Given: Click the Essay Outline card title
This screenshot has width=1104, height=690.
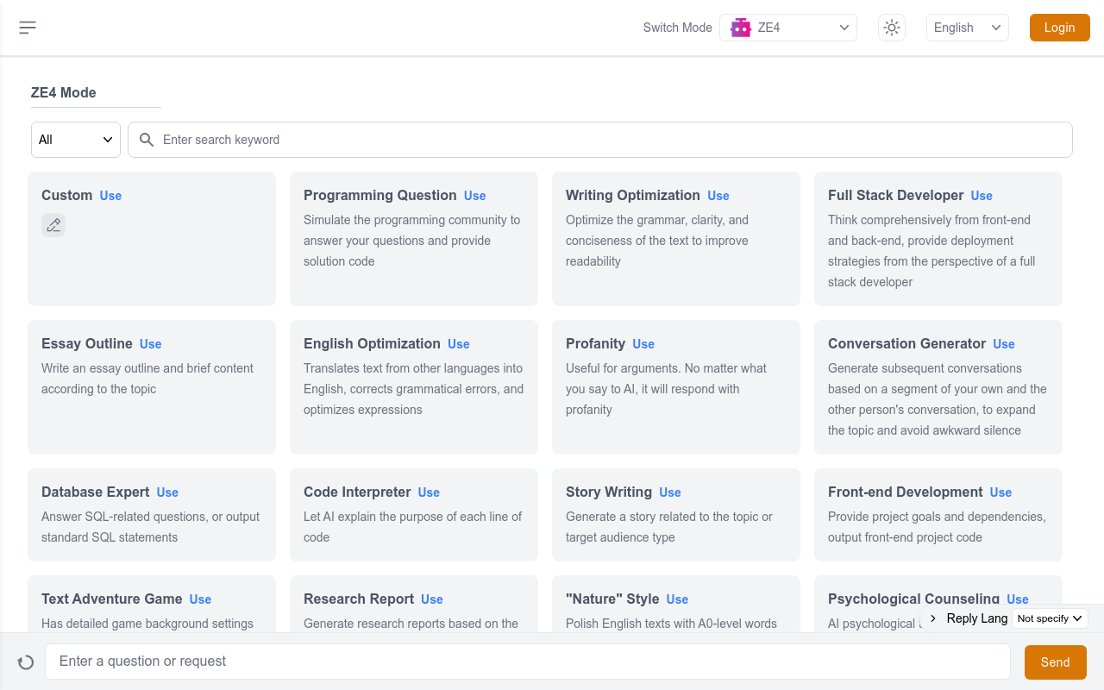Looking at the screenshot, I should click(87, 343).
